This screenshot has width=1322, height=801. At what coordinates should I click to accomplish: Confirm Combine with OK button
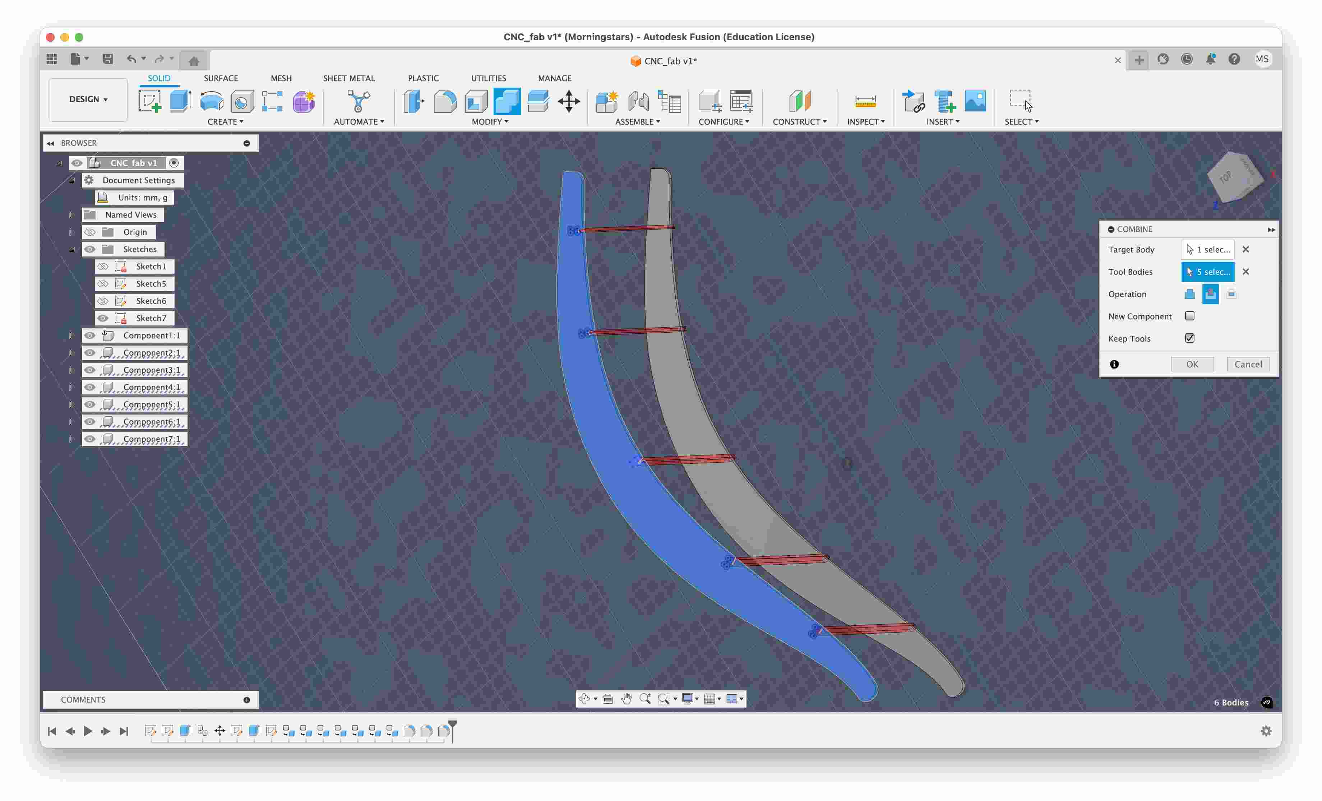1192,364
